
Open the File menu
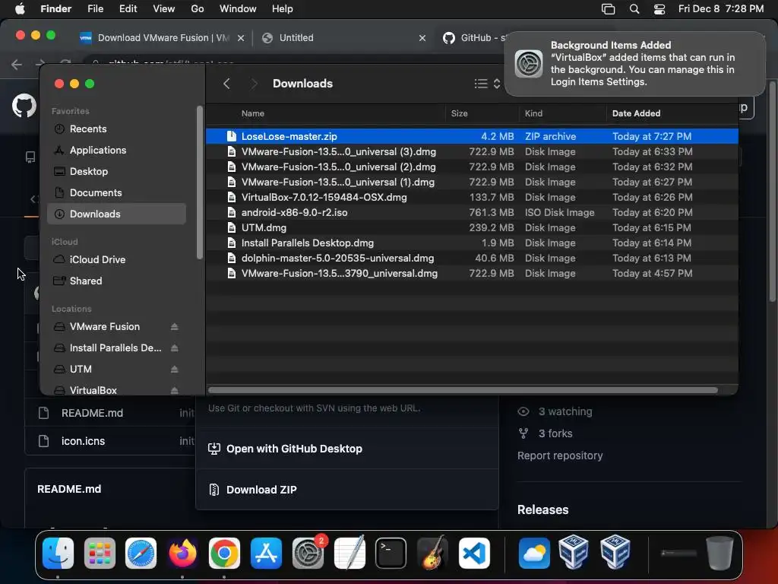pos(95,9)
